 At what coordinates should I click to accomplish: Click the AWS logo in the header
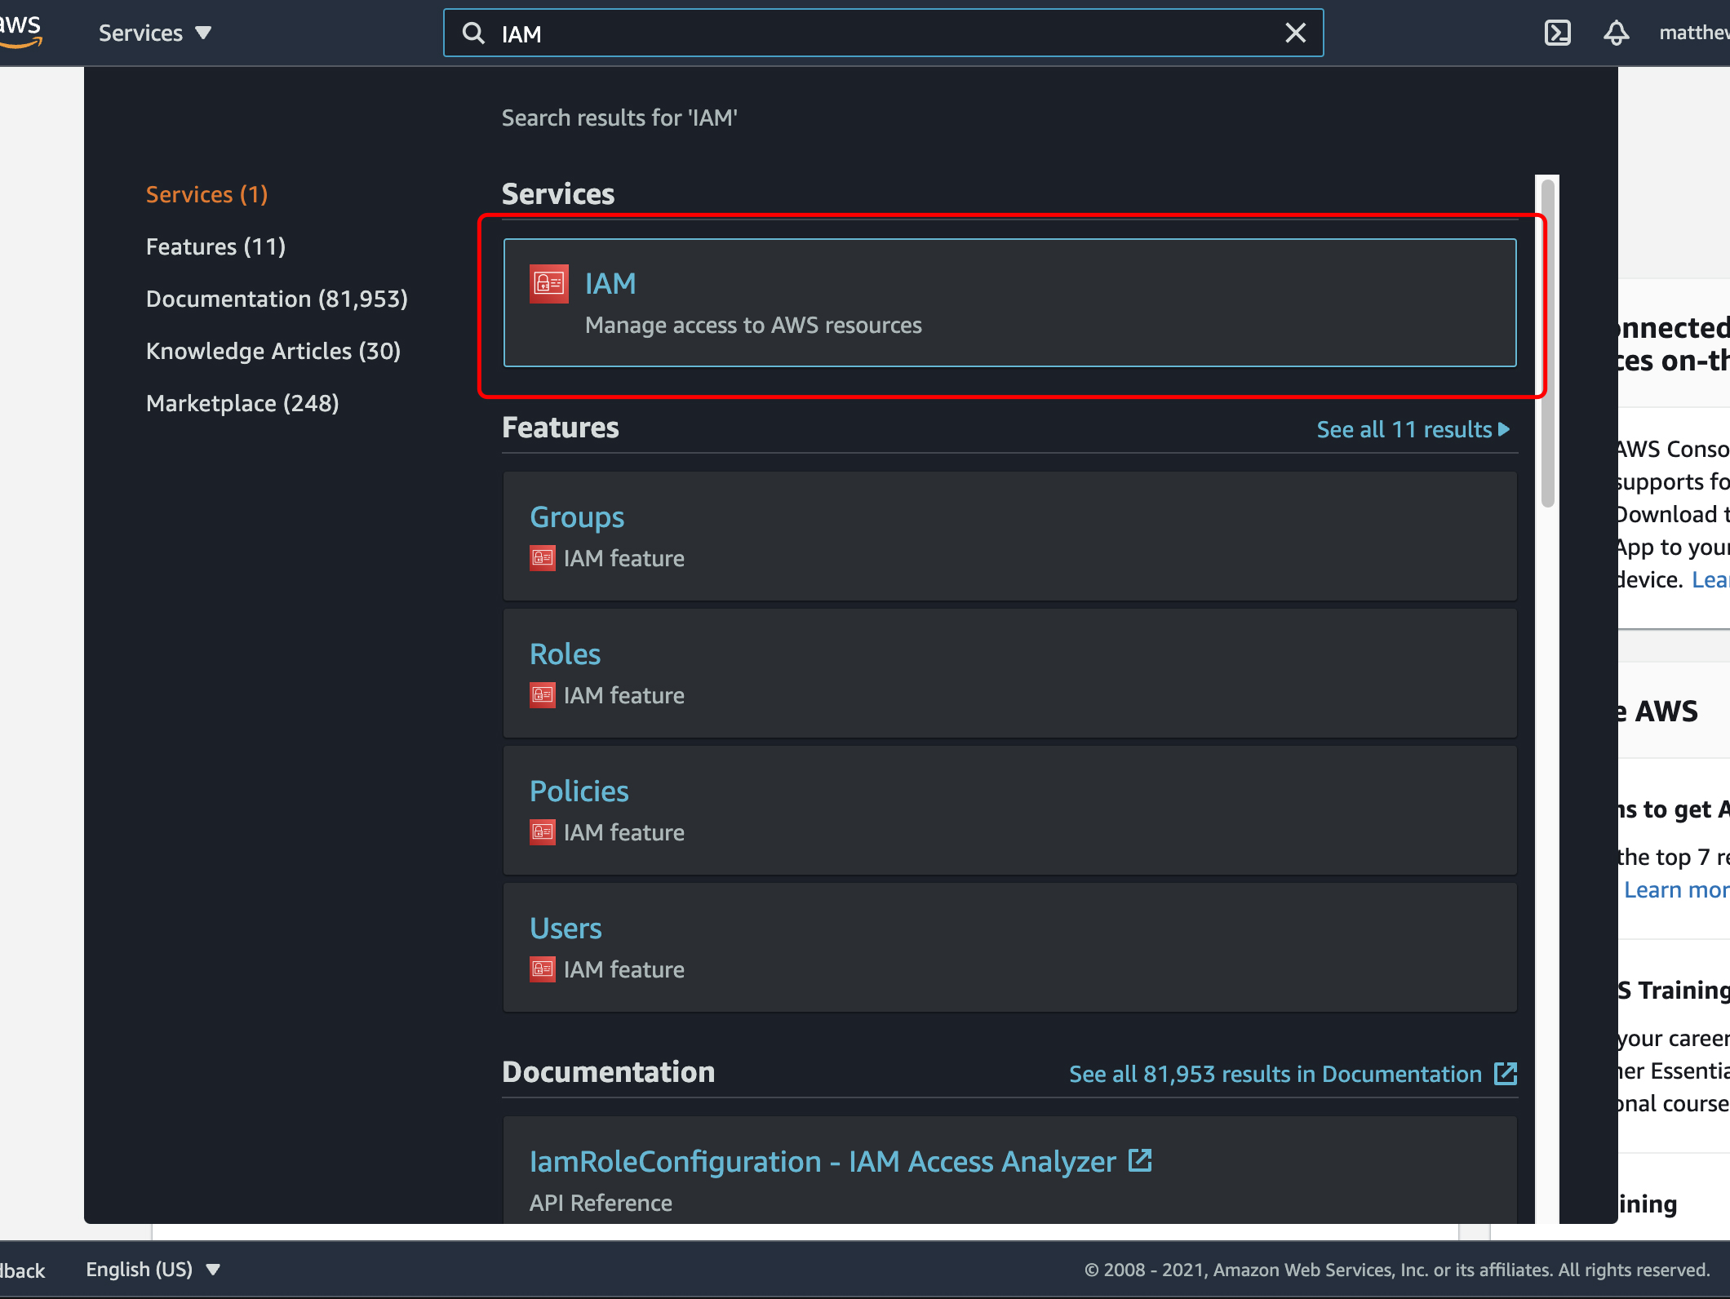20,31
